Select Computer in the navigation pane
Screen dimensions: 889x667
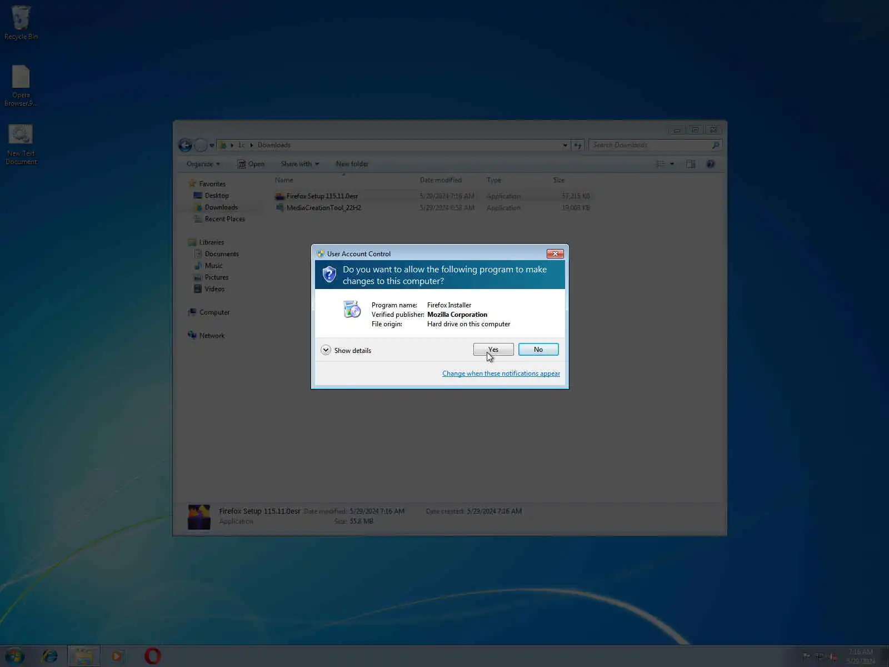214,312
